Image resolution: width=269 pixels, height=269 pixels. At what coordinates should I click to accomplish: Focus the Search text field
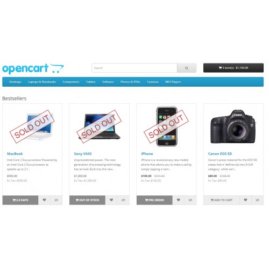click(x=134, y=68)
